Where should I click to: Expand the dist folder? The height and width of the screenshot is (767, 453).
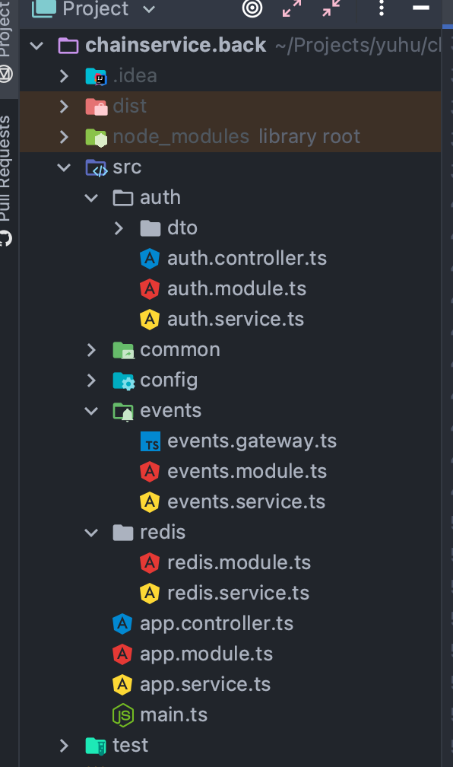(64, 106)
